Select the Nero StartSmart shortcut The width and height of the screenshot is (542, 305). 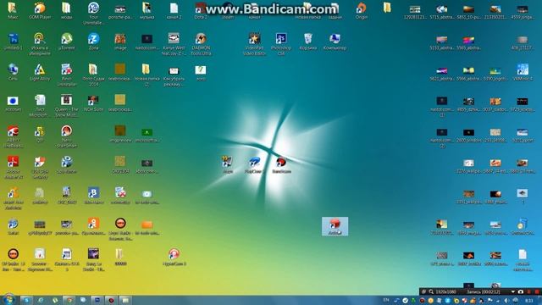click(66, 136)
